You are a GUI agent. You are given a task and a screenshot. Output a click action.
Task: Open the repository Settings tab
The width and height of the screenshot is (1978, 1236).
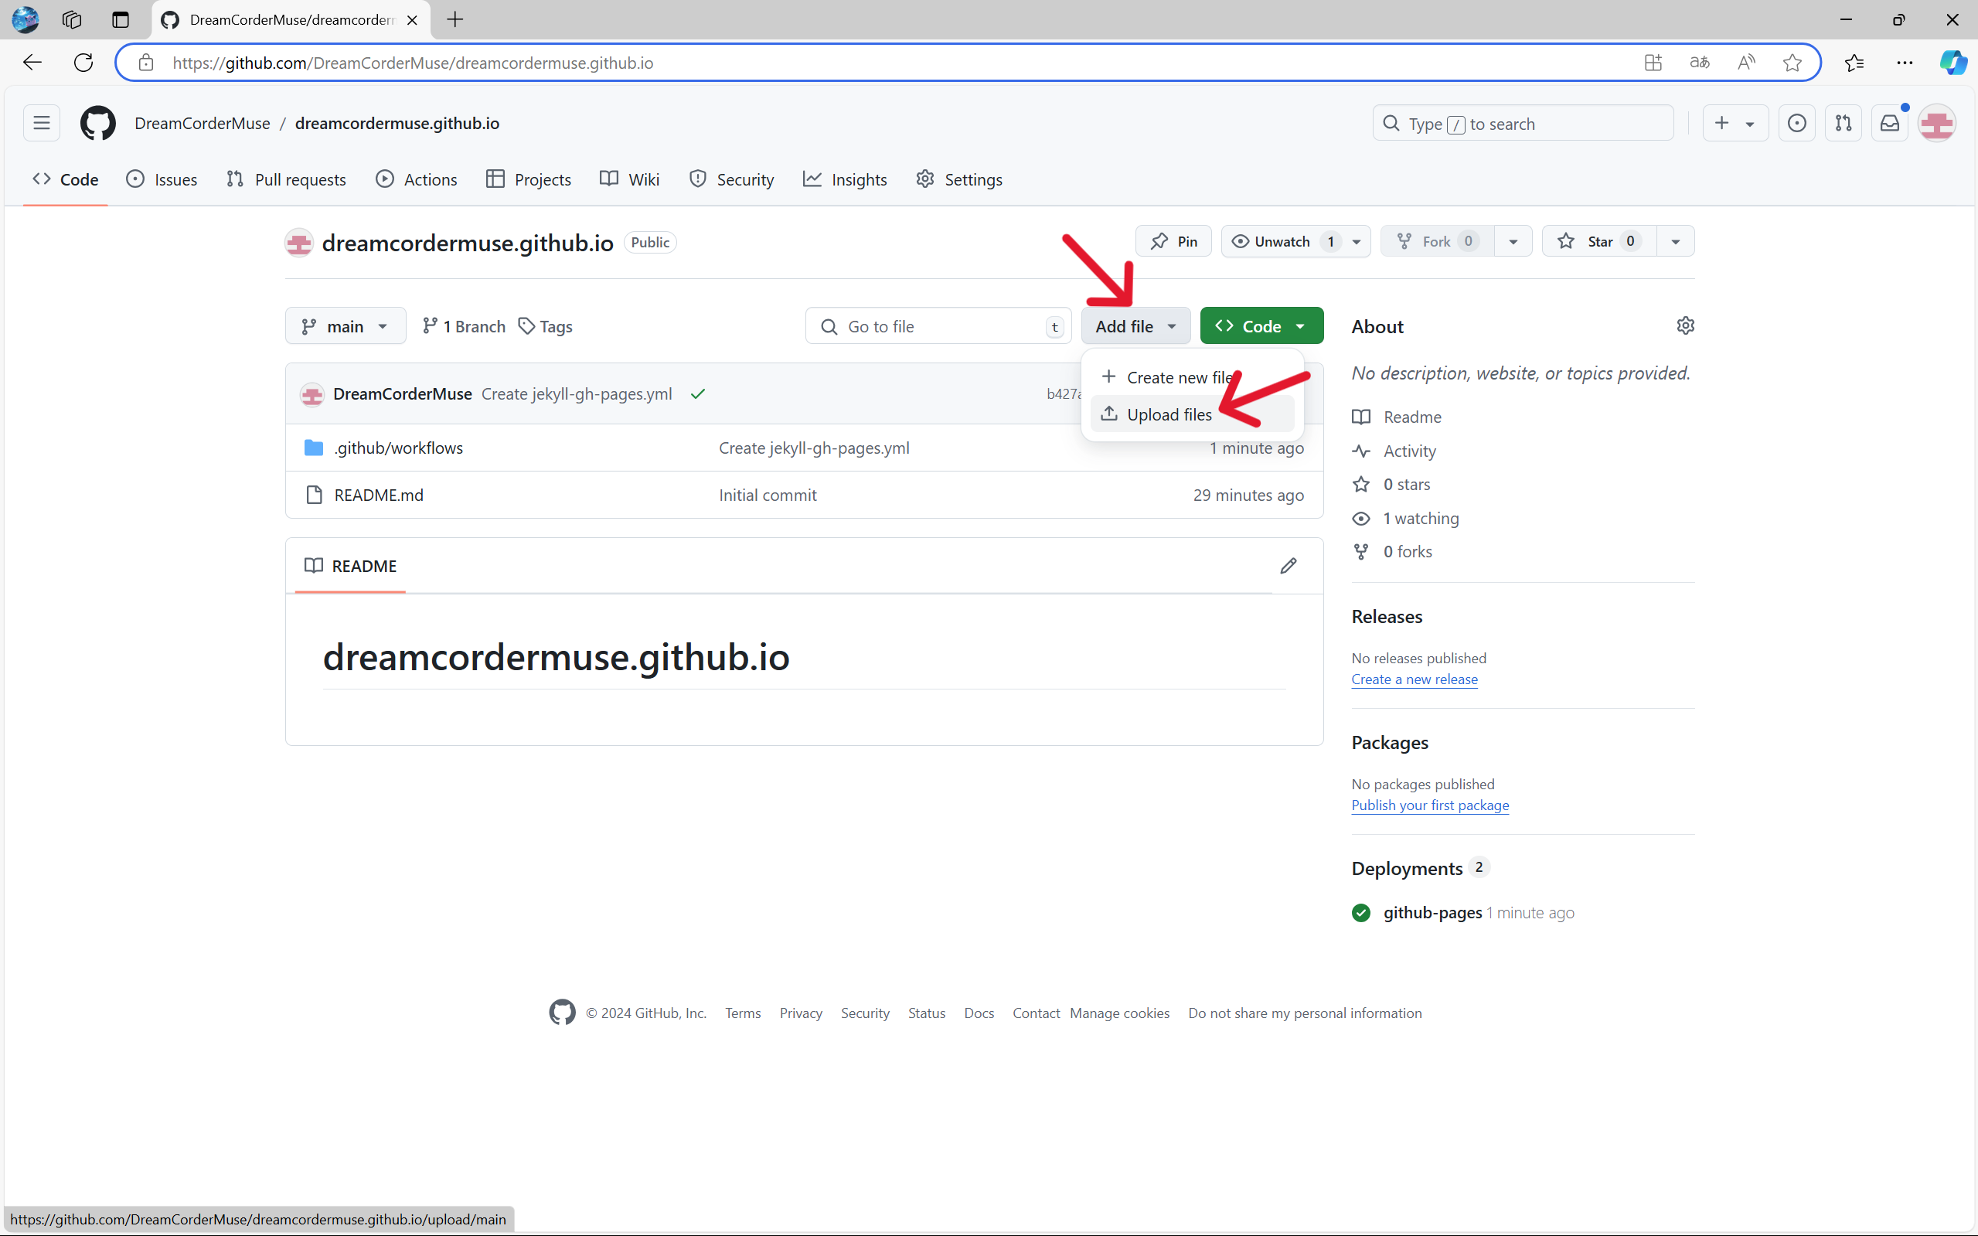(958, 179)
